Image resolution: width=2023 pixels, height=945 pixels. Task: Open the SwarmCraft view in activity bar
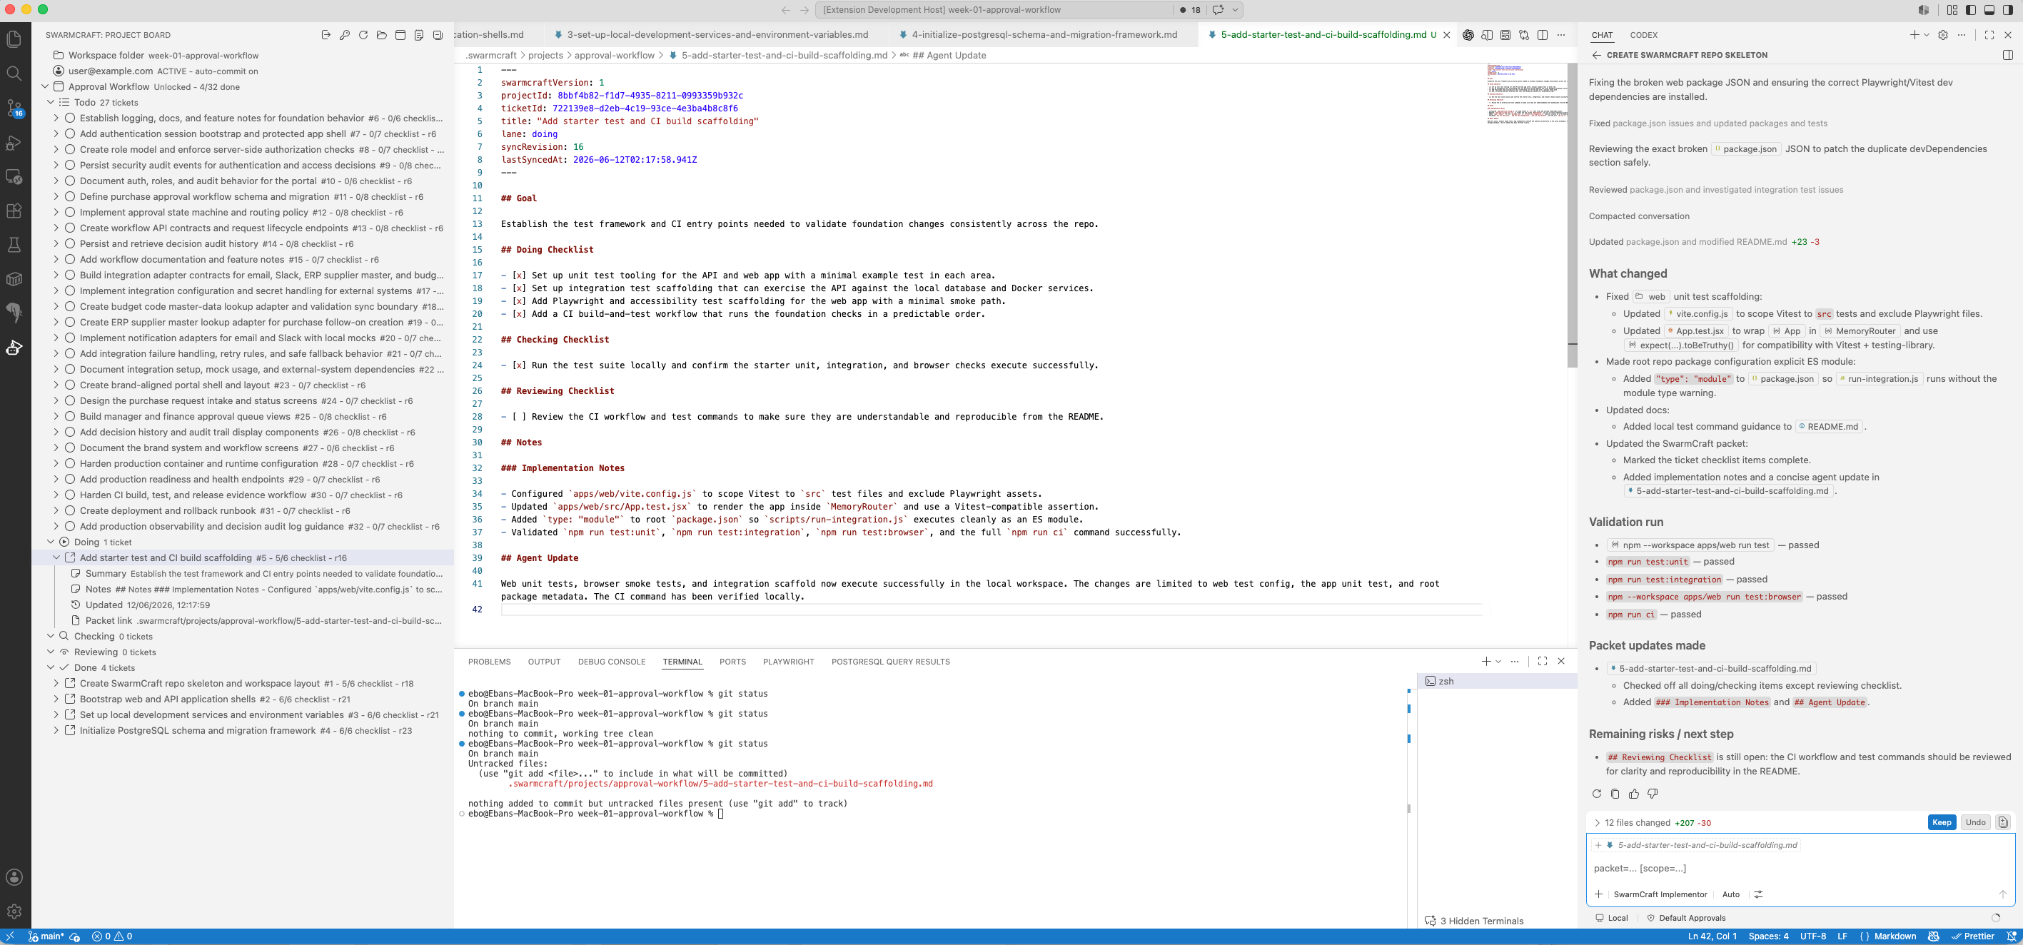pyautogui.click(x=14, y=347)
